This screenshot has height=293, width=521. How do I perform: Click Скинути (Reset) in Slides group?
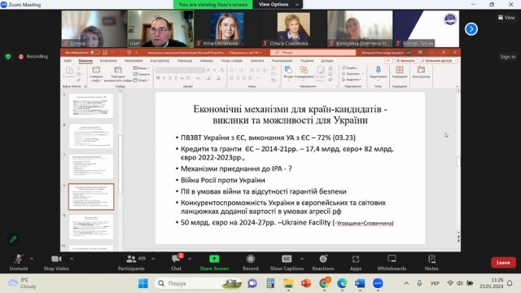pyautogui.click(x=141, y=74)
